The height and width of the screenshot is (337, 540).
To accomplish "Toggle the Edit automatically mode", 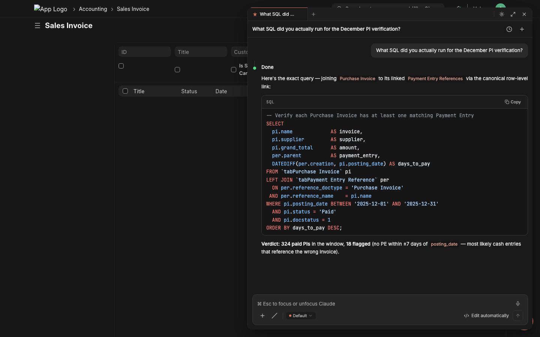I will click(x=486, y=316).
